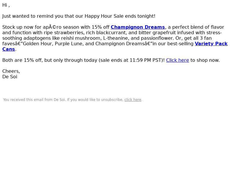The width and height of the screenshot is (232, 174).
Task: Click 'You received this email from De Soi'
Action: click(x=34, y=100)
